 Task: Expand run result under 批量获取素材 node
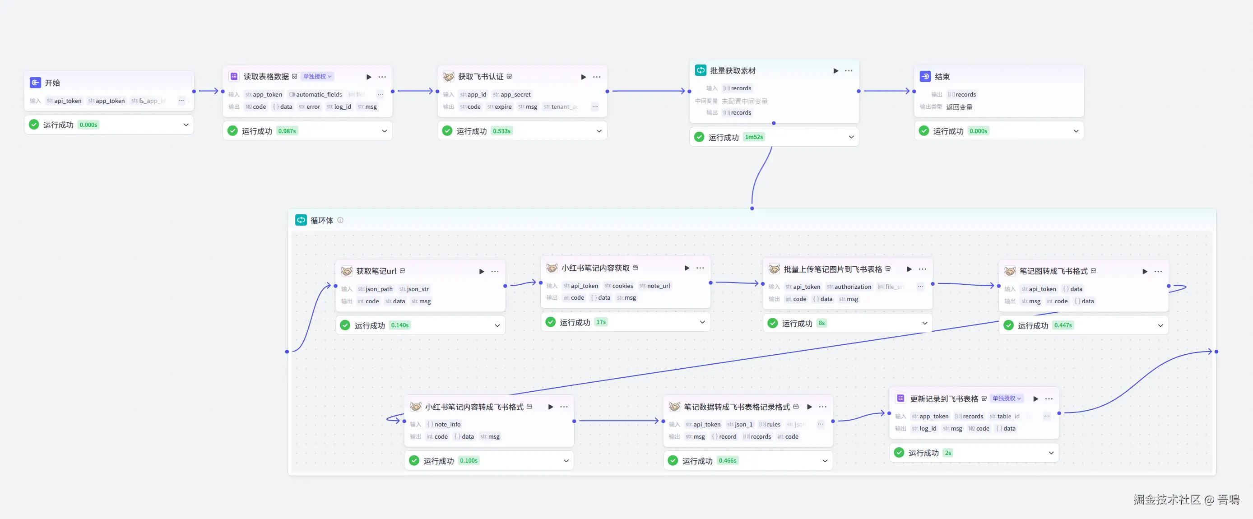851,137
